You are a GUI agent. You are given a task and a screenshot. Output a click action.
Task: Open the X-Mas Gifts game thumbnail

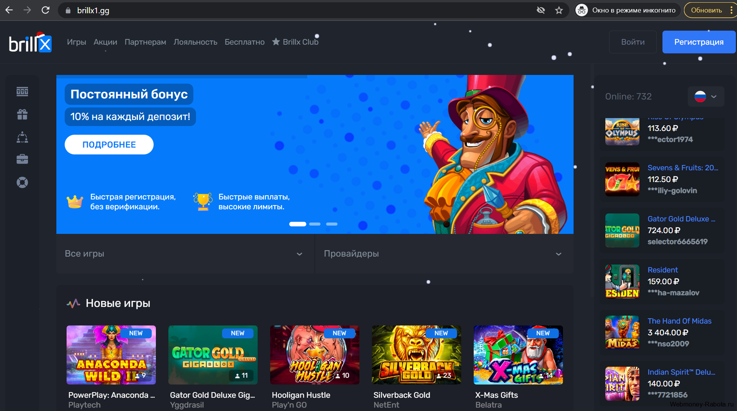click(518, 355)
